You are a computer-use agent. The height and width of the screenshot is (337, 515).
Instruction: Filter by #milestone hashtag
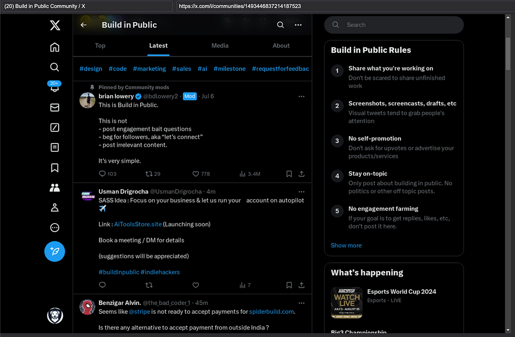pyautogui.click(x=230, y=69)
